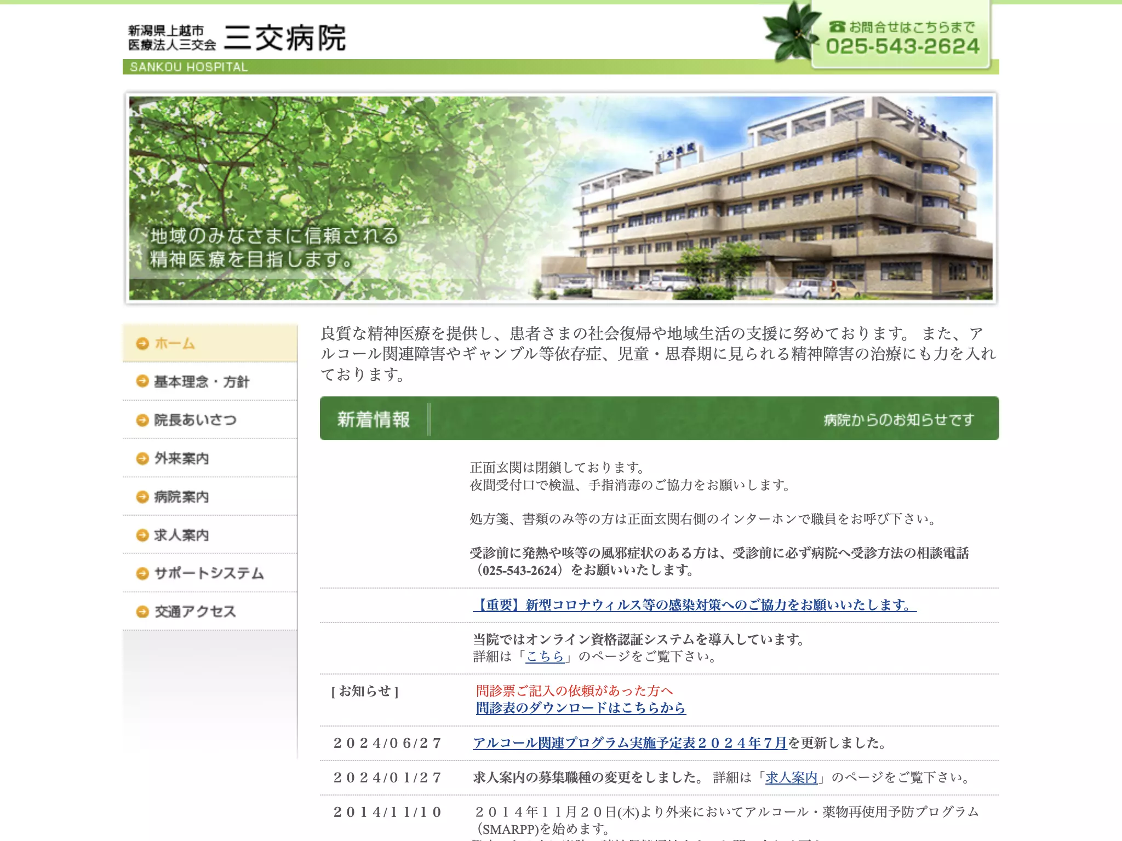Click the arrow icon beside サポートシステム

[142, 573]
